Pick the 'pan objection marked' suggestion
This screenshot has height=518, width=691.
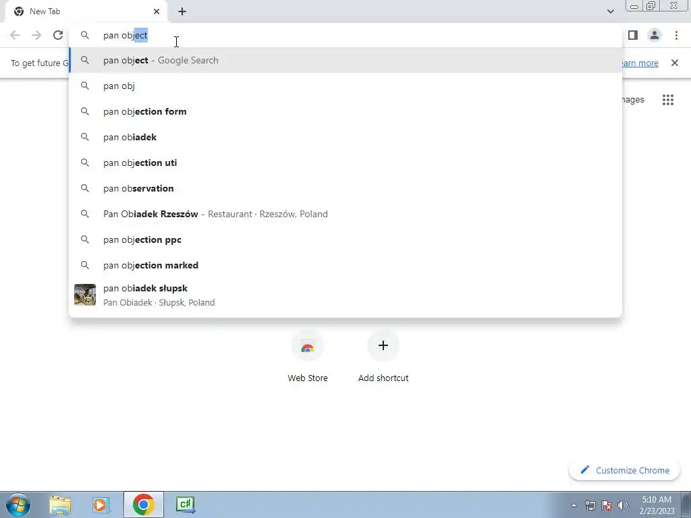coord(345,265)
